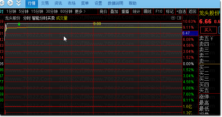
Task: Expand the double chevron down icon
Action: click(18, 3)
